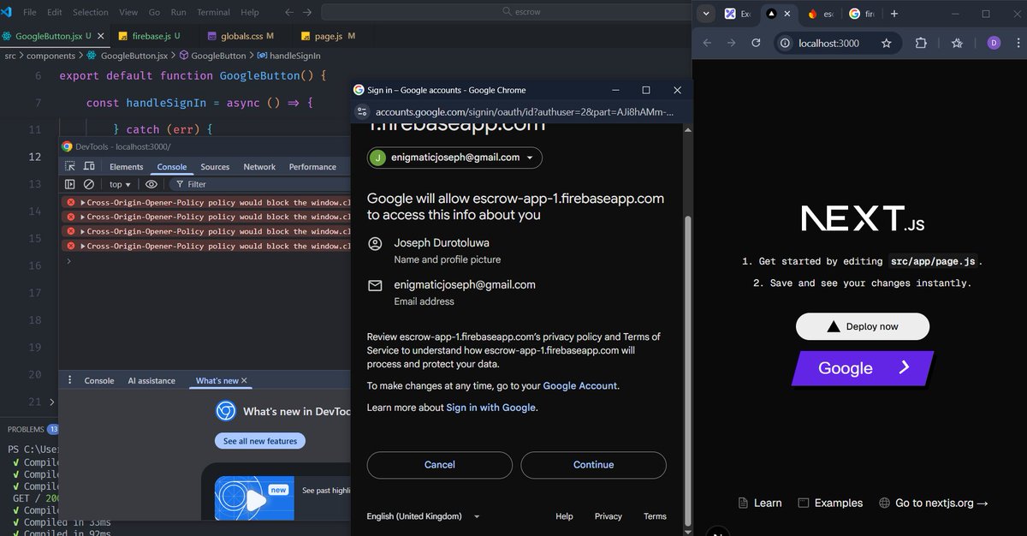
Task: Switch to the Network tab in DevTools
Action: pos(258,166)
